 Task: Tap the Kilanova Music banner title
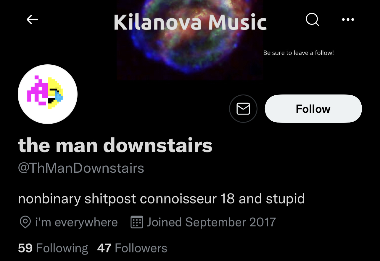tap(190, 23)
